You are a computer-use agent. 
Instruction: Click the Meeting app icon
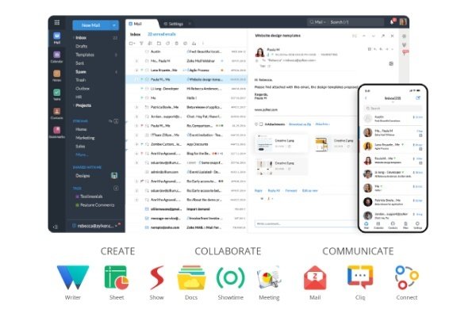tap(269, 277)
